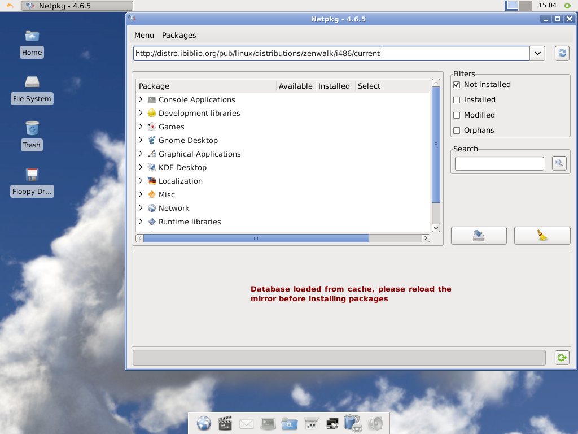Expand the Development libraries category
578x434 pixels.
[x=141, y=113]
